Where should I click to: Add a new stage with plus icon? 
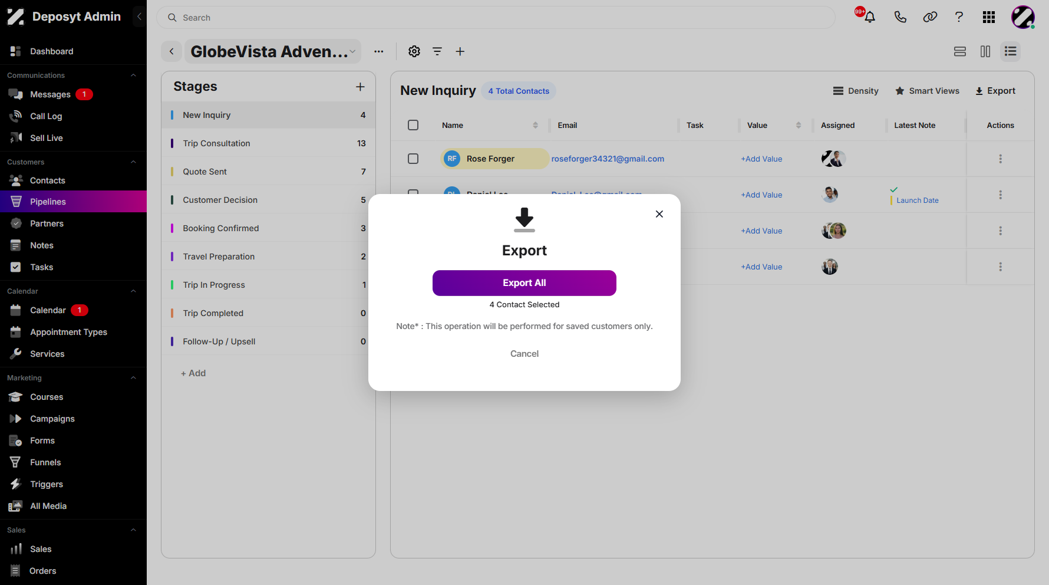(360, 87)
